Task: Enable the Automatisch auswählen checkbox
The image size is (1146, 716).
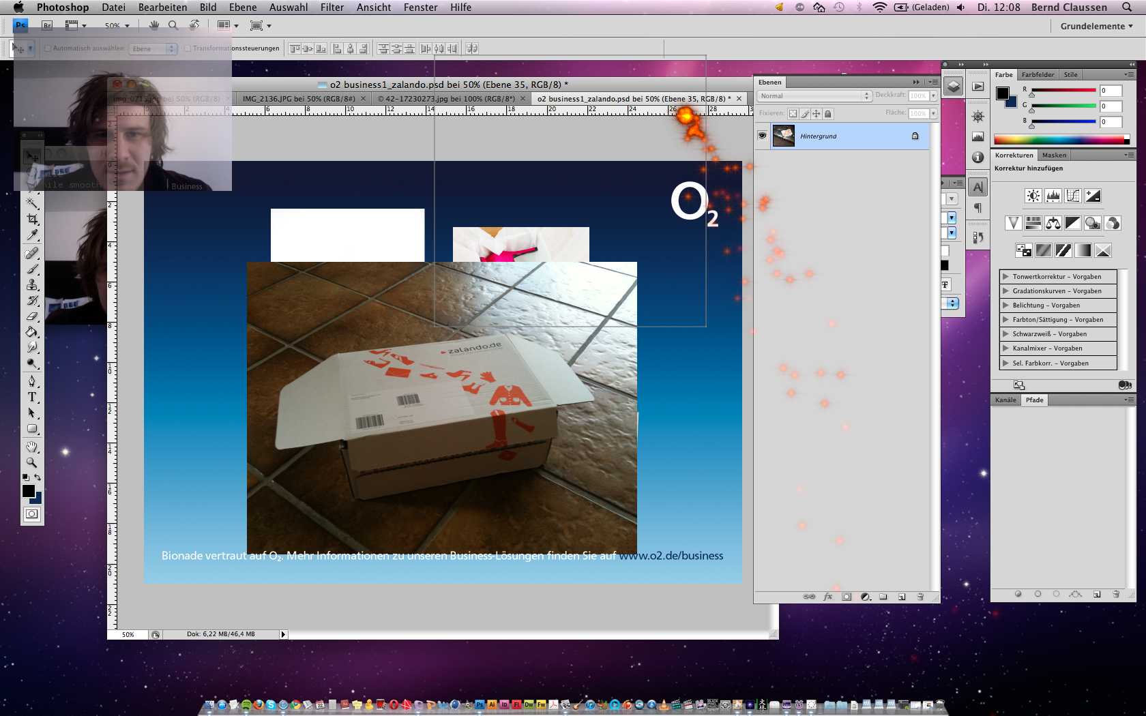Action: 48,48
